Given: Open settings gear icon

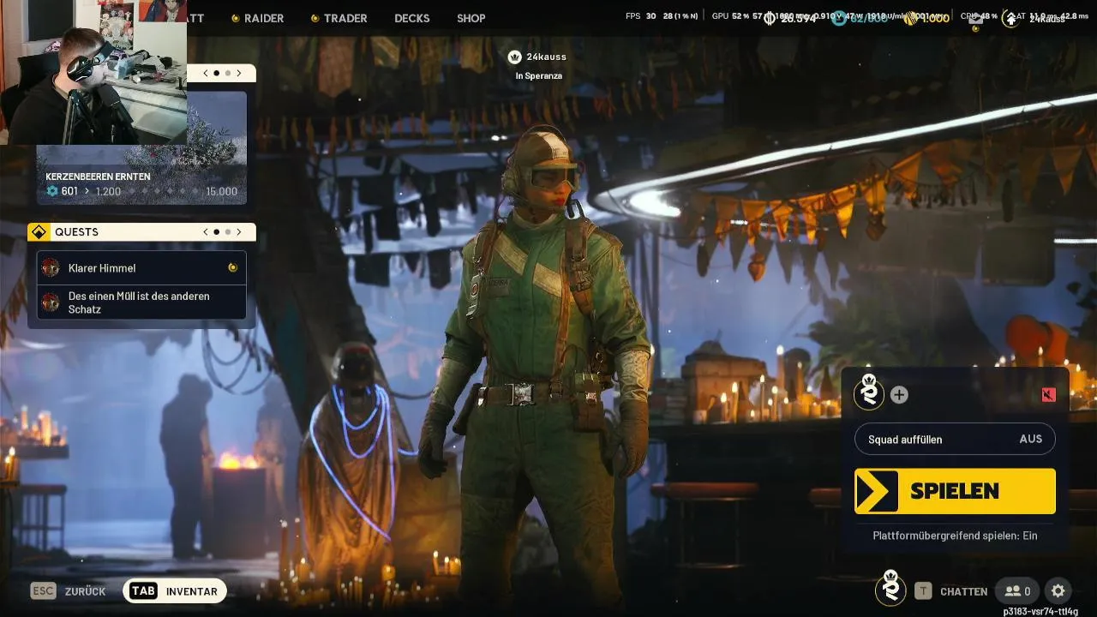Looking at the screenshot, I should 1058,591.
